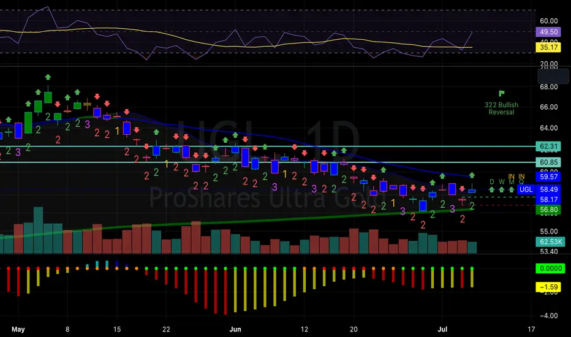Click the yellow -1.59 histogram value label
571x337 pixels.
(548, 287)
